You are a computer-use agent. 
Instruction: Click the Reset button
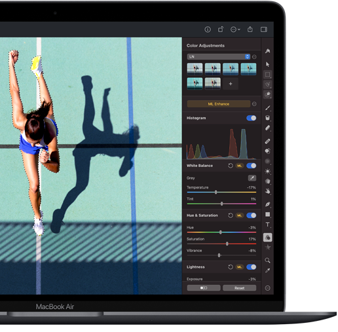239,288
